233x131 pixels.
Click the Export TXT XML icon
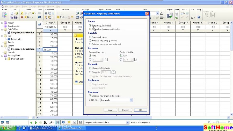[x=170, y=15]
